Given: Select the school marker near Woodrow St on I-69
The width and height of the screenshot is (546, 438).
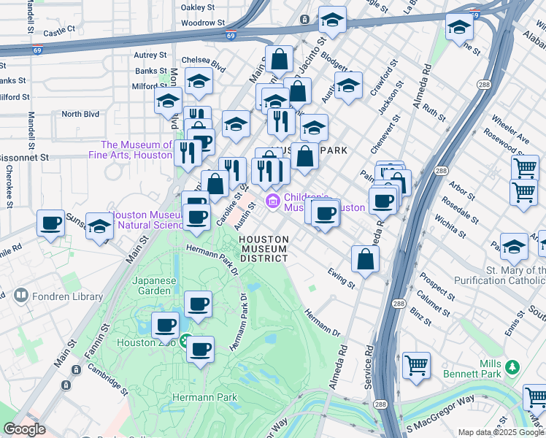Looking at the screenshot, I should coord(333,20).
